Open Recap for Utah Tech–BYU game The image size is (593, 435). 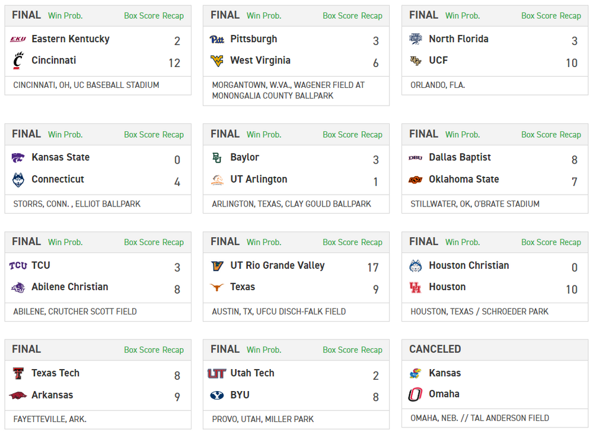pos(372,350)
